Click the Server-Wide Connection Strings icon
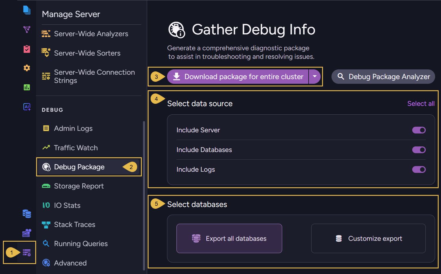Screen dimensions: 441x274 pyautogui.click(x=46, y=76)
